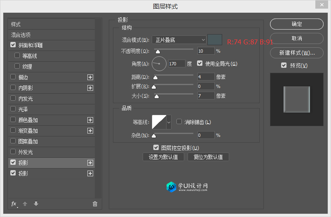Click the 距离 distance input field
This screenshot has width=331, height=217.
pyautogui.click(x=206, y=77)
